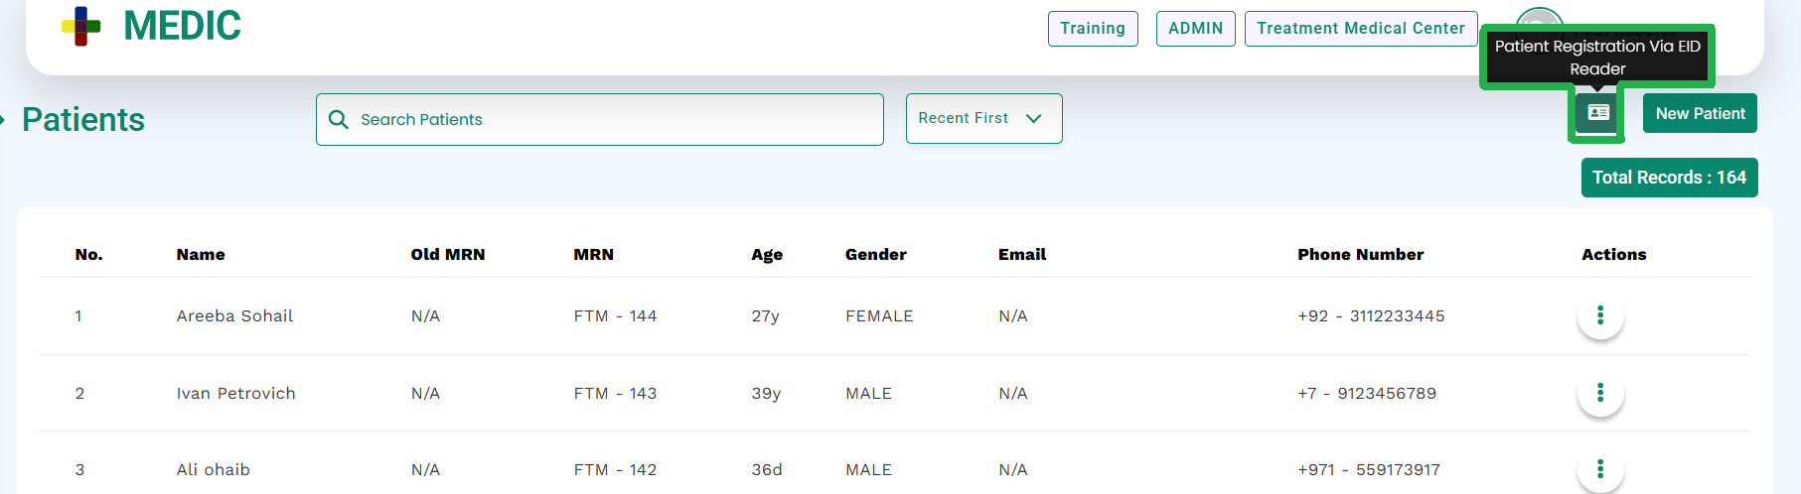Image resolution: width=1801 pixels, height=494 pixels.
Task: Open actions menu for Ivan Petrovich
Action: click(x=1599, y=393)
